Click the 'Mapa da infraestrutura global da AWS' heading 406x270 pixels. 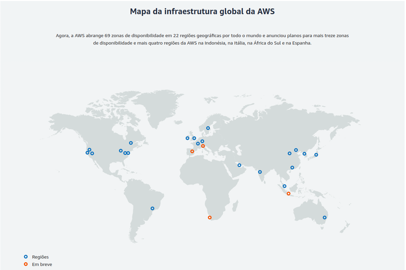(x=202, y=11)
